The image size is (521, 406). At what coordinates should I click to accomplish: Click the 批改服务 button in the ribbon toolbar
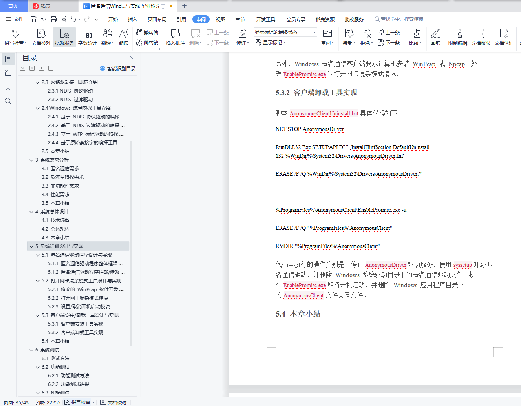(x=64, y=37)
